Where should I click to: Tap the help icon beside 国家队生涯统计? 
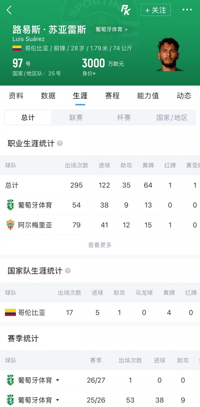(67, 271)
